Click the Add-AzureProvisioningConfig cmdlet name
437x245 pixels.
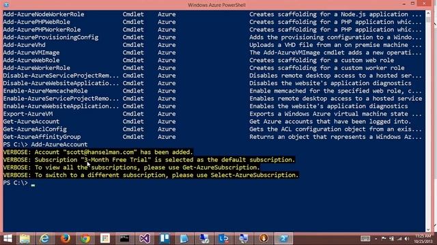51,37
